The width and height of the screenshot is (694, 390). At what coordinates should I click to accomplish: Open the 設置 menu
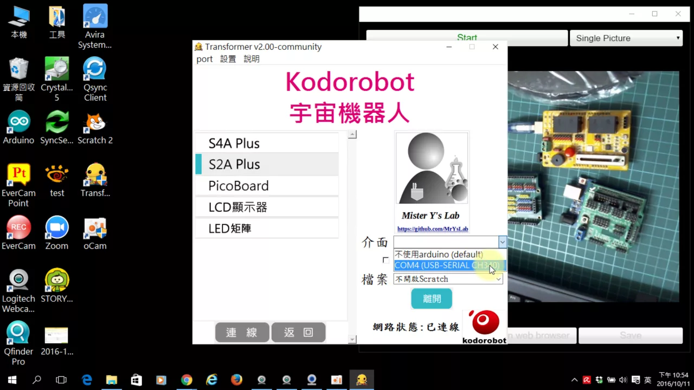click(228, 59)
